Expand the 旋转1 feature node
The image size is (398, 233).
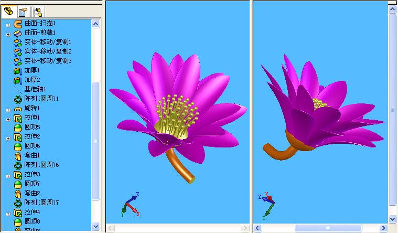[x=8, y=110]
